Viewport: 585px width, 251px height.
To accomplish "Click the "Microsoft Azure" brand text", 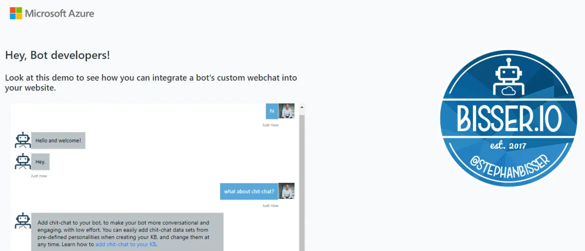I will pos(59,13).
